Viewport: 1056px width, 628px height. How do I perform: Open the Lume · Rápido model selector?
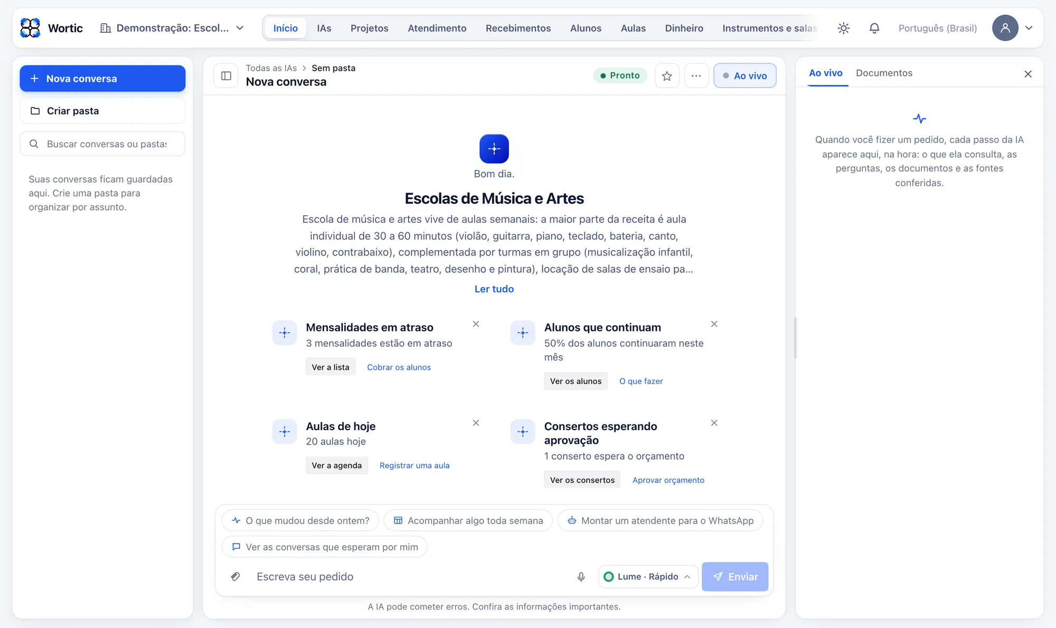648,577
